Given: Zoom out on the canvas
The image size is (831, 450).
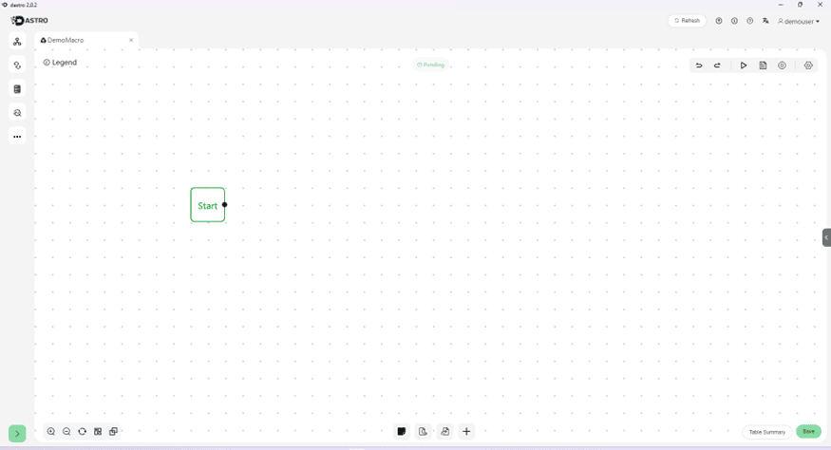Looking at the screenshot, I should (x=66, y=431).
